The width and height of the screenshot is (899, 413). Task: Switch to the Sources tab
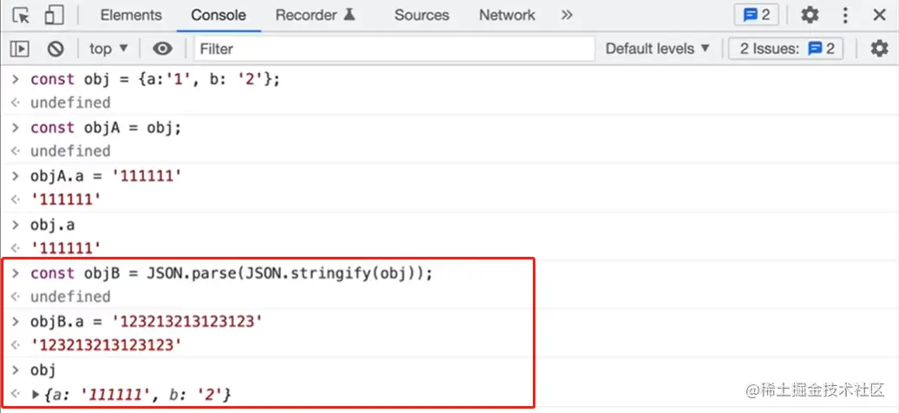coord(422,15)
